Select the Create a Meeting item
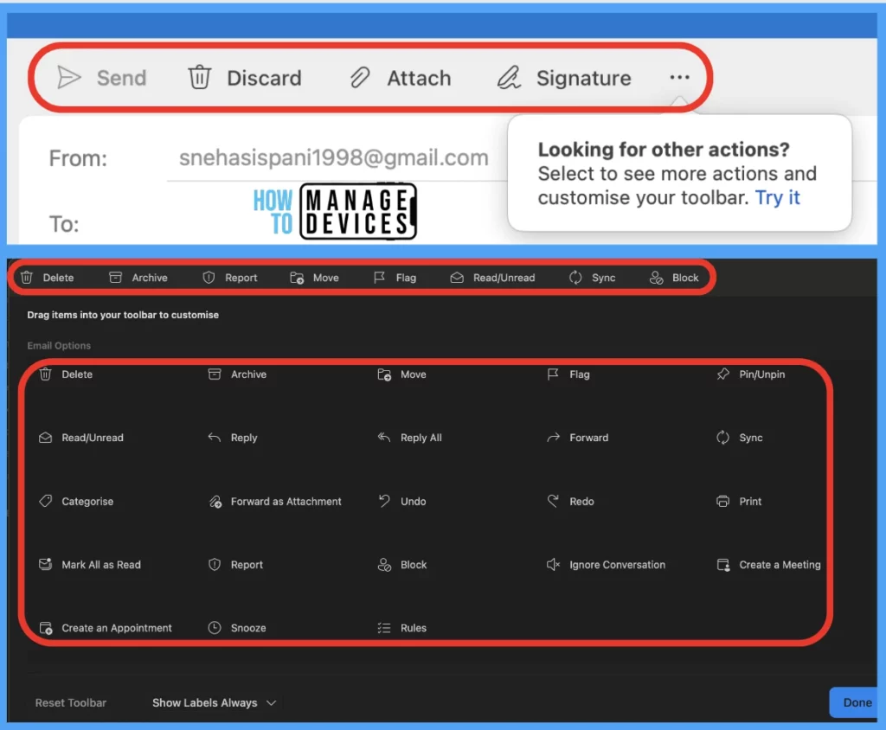The width and height of the screenshot is (886, 730). (768, 565)
